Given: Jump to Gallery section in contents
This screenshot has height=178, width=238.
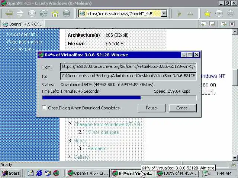Looking at the screenshot, I should [81, 157].
